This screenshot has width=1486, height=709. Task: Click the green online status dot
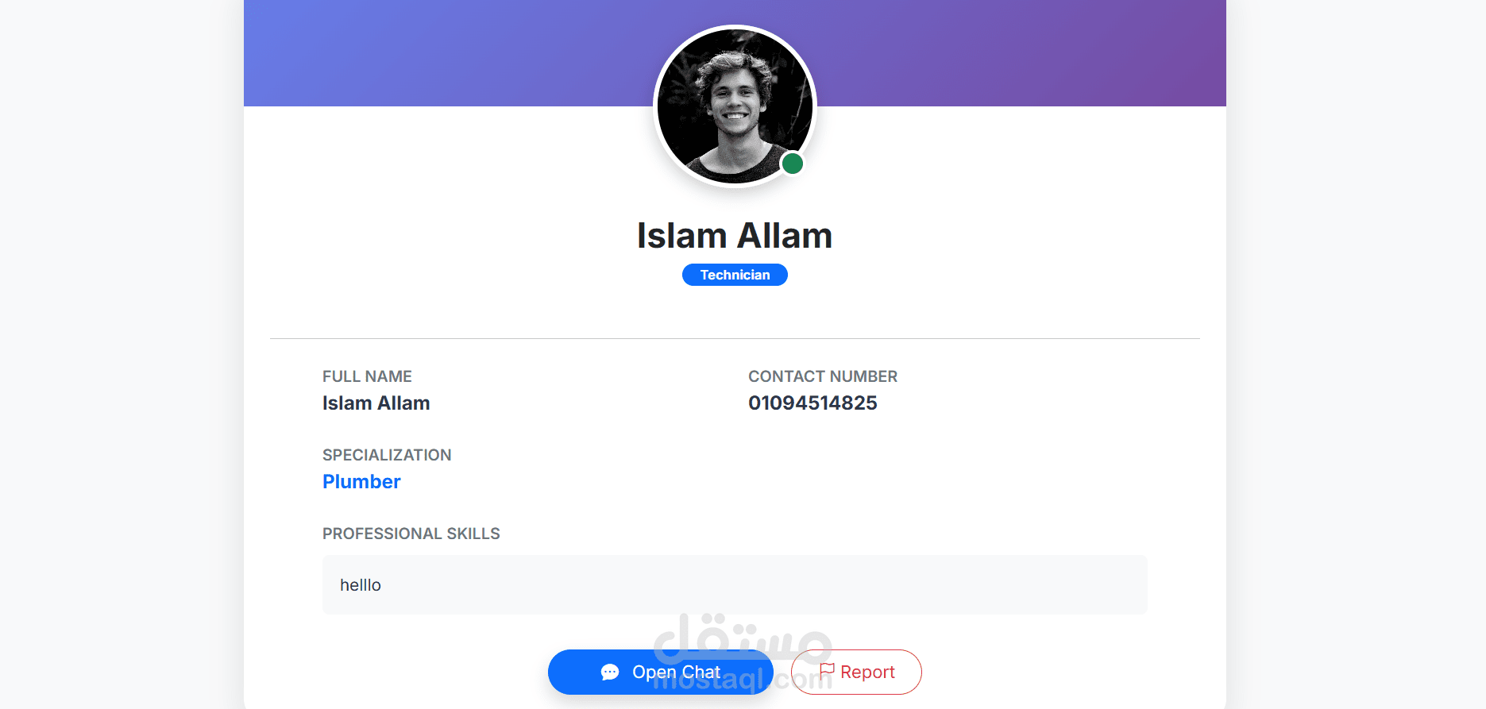click(x=792, y=164)
